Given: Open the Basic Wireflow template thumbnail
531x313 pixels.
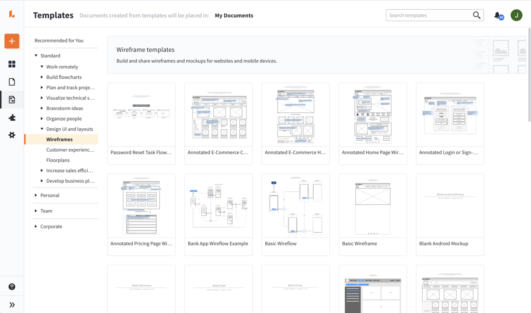Looking at the screenshot, I should point(295,205).
